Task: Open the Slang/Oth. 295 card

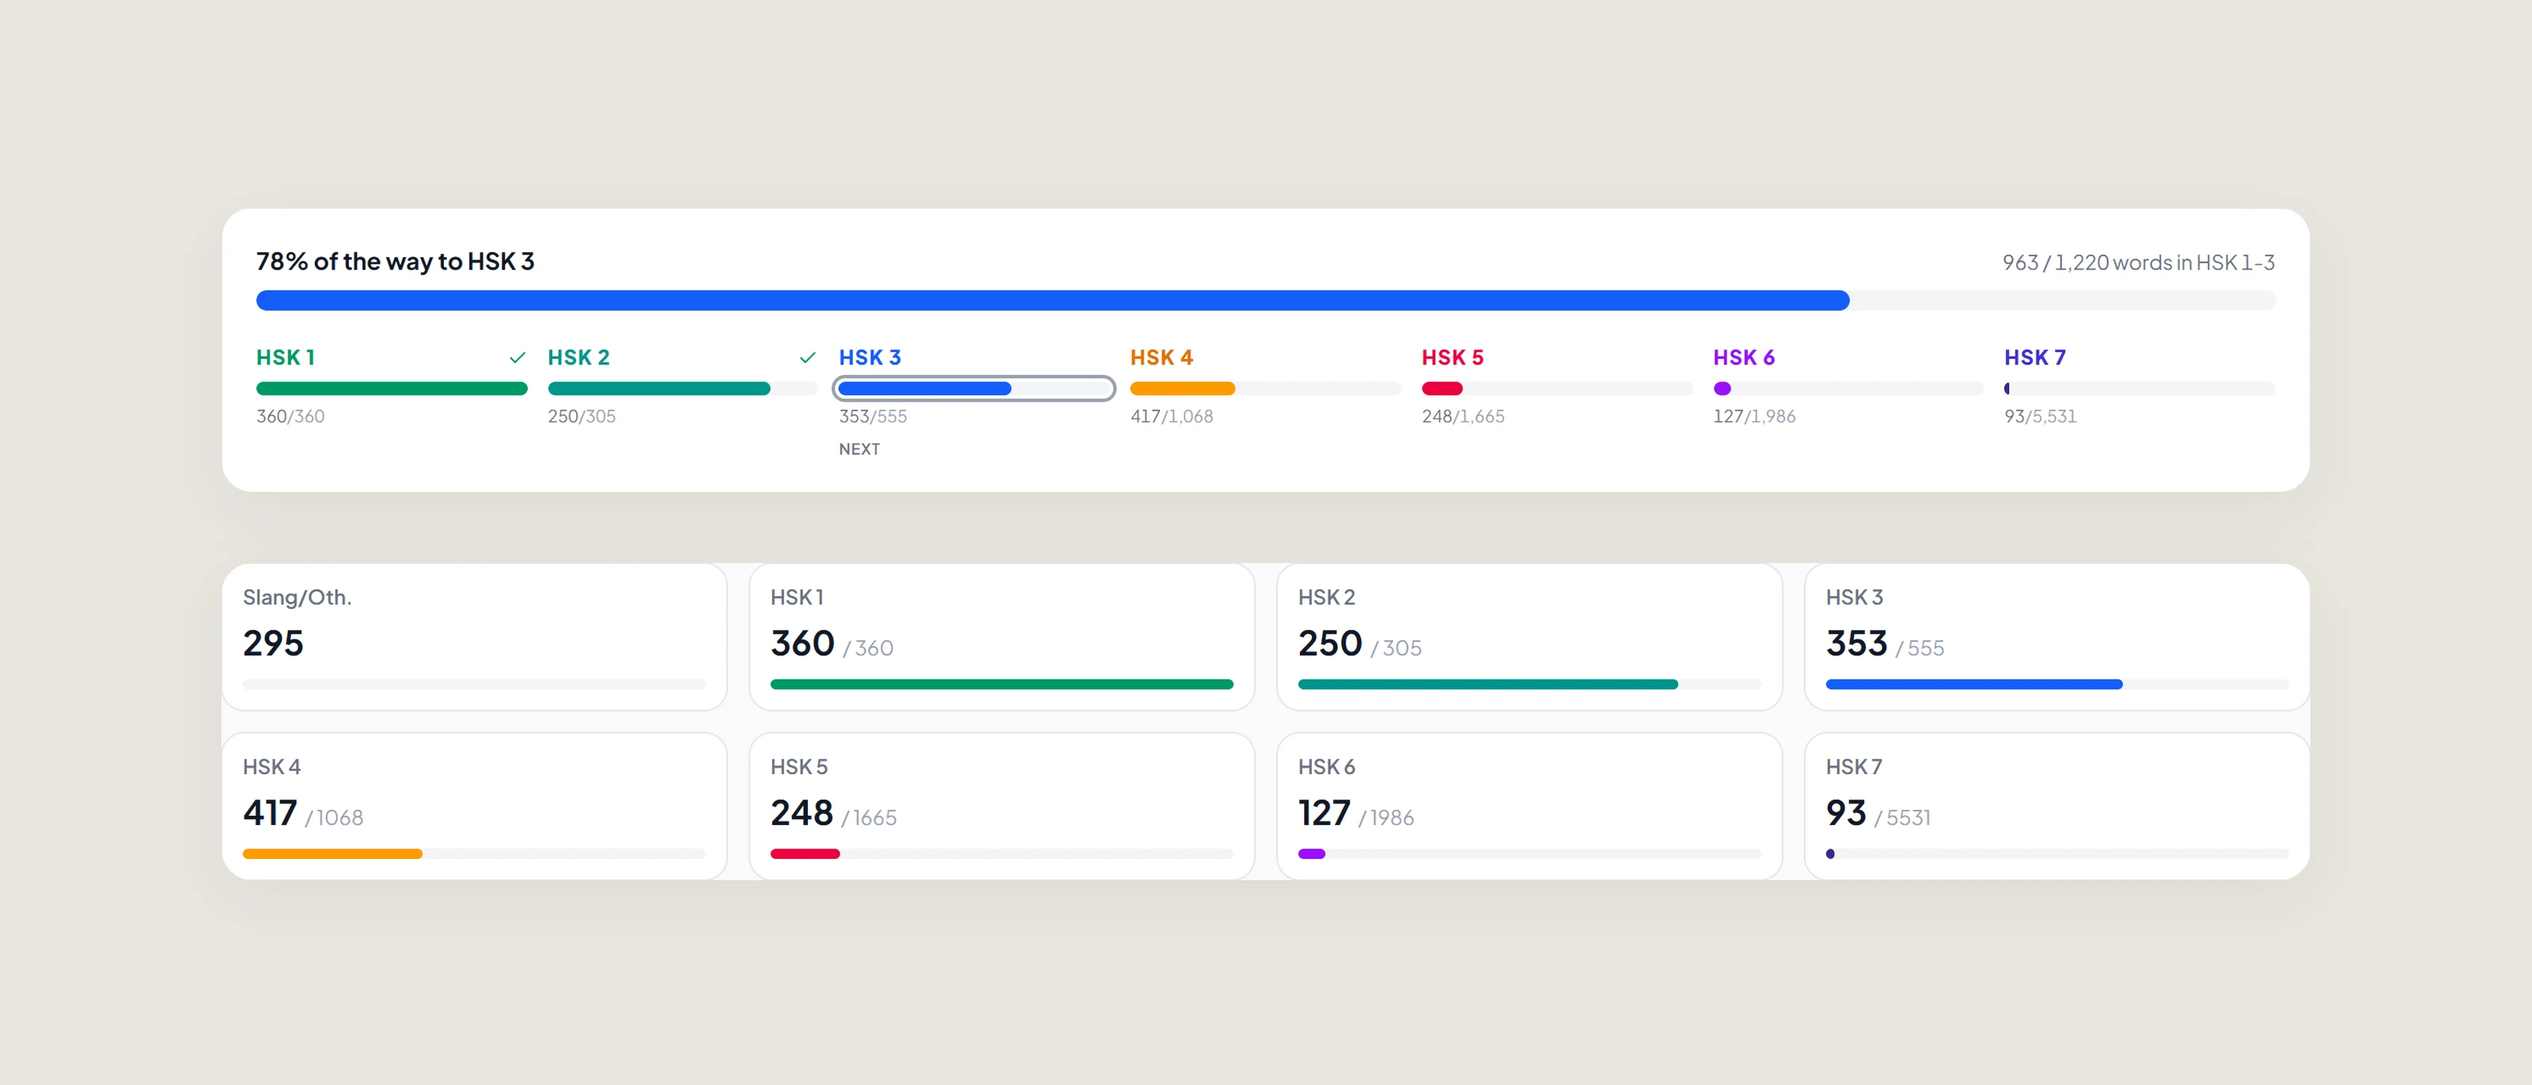Action: click(475, 637)
